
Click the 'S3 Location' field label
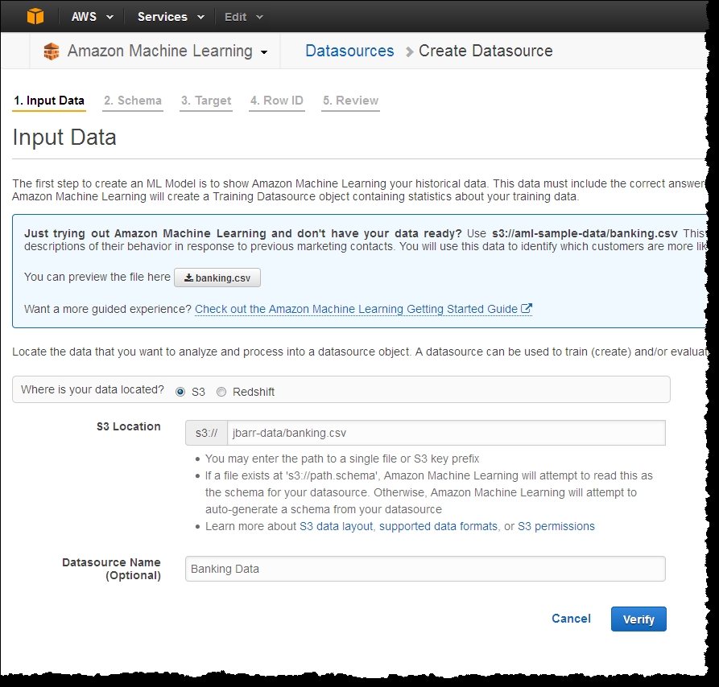128,426
